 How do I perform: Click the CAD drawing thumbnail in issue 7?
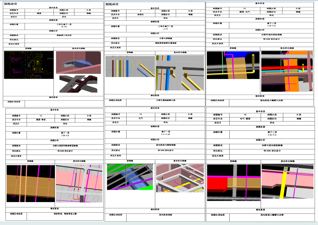(x=29, y=65)
